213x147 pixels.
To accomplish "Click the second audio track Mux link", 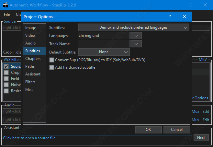I will point(196,120).
